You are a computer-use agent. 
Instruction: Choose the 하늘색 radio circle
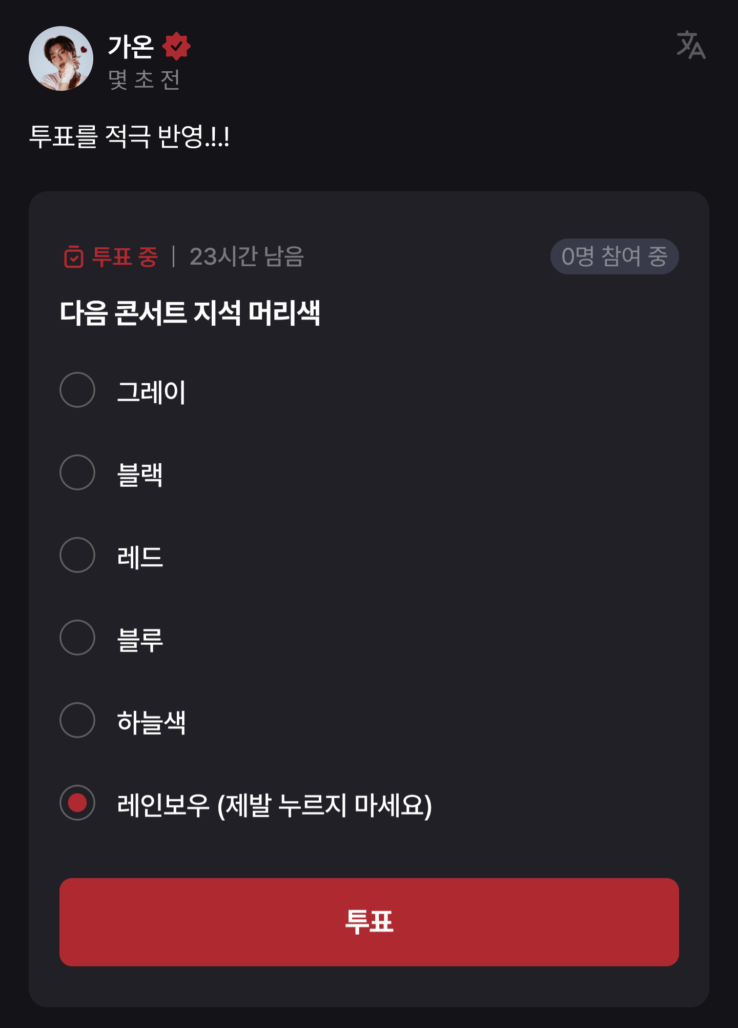point(77,720)
